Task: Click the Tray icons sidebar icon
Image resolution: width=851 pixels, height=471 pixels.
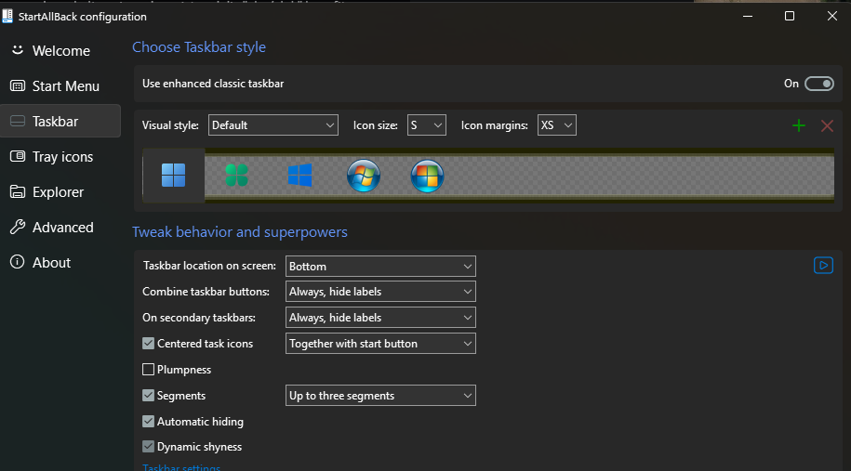Action: 18,156
